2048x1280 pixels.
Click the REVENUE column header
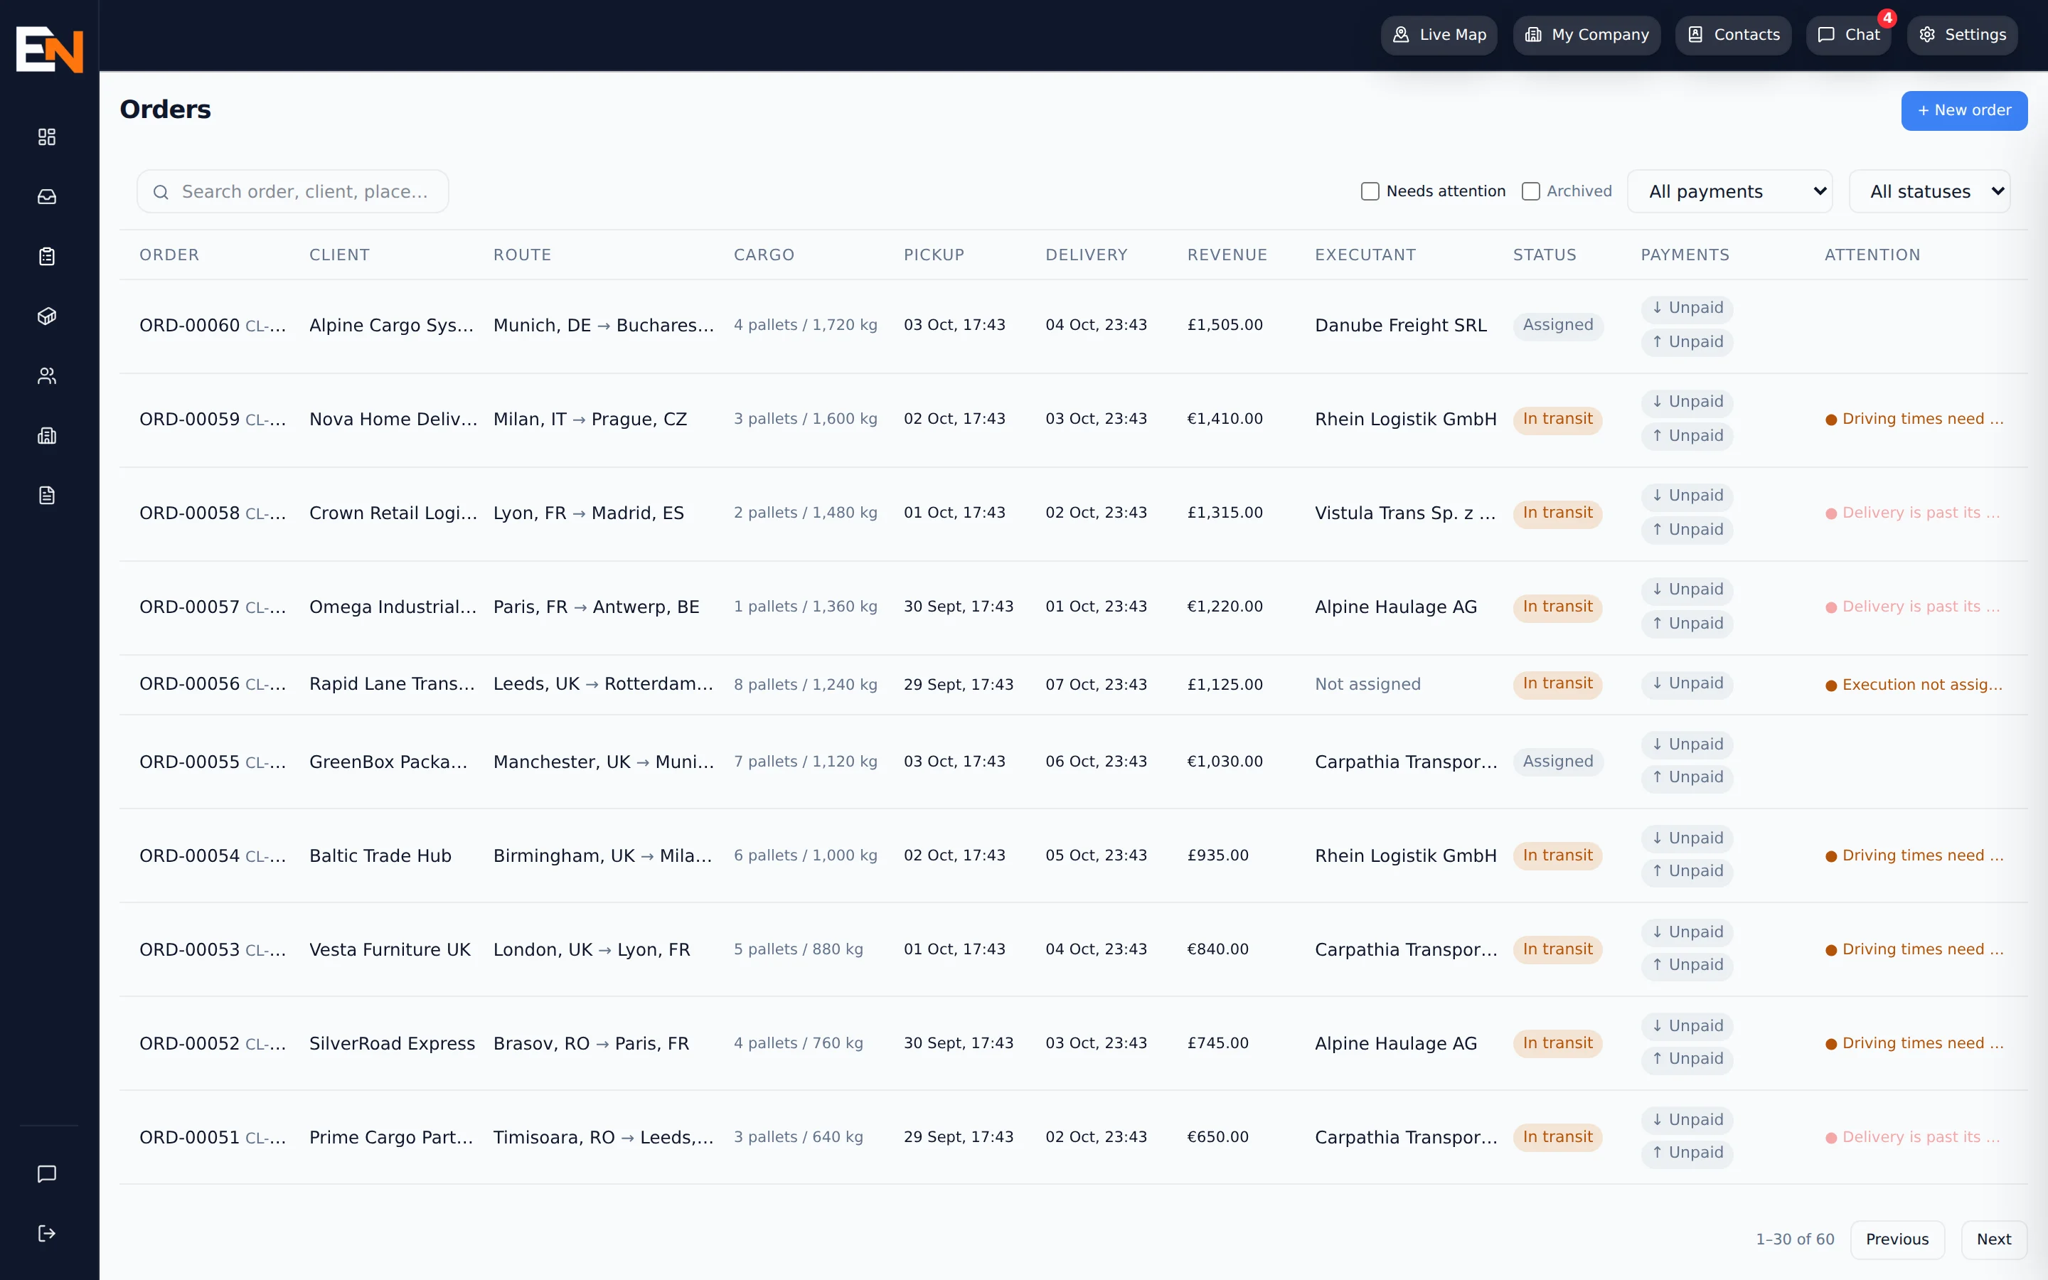click(1227, 255)
